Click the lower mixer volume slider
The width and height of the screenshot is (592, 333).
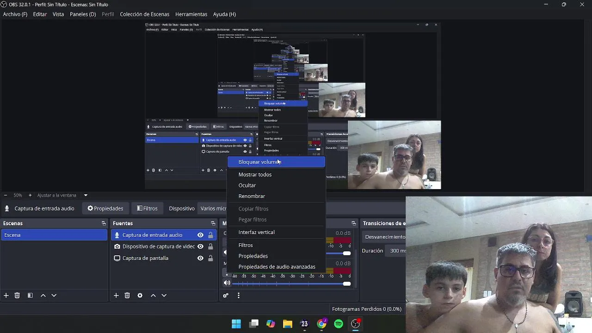(x=291, y=284)
